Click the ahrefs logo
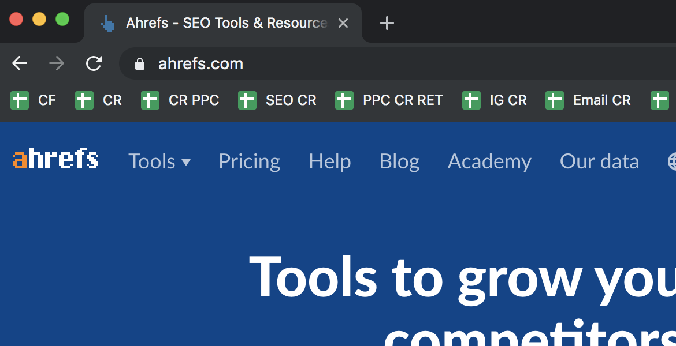The image size is (676, 346). click(x=55, y=160)
